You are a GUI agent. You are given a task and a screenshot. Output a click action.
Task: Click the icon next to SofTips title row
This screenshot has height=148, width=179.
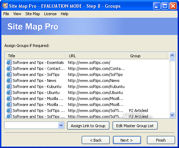[x=9, y=74]
